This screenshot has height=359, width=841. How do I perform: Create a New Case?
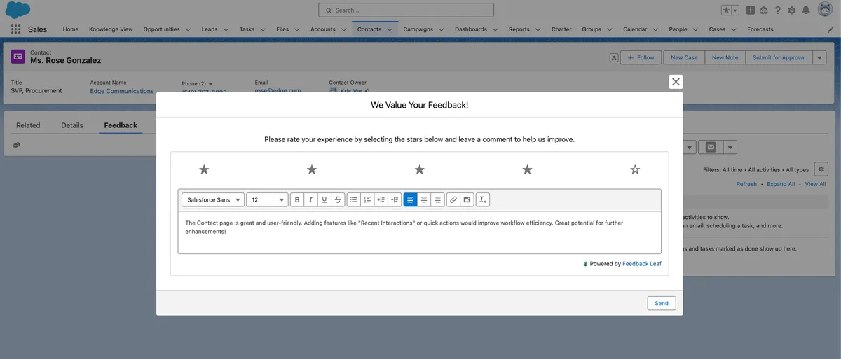684,57
